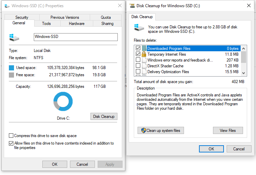Screen dimensions: 256x175
Task: Click the 402 MB total gain value
Action: 238,82
